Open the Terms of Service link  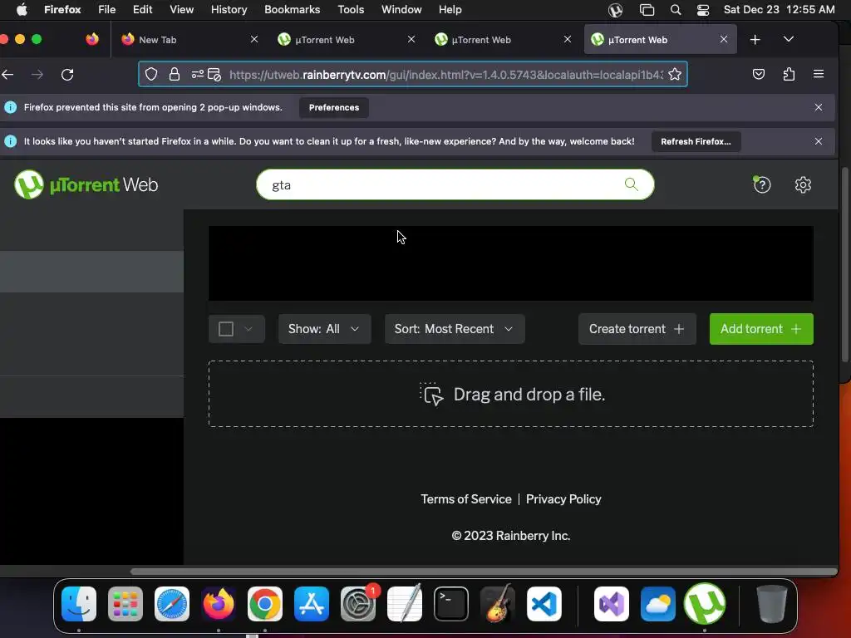(465, 499)
